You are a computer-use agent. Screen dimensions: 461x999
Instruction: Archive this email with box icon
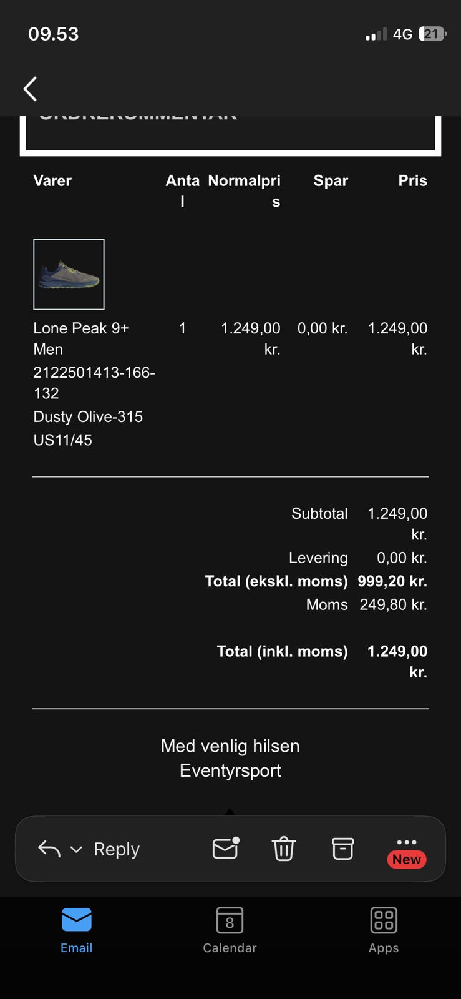[x=342, y=849]
